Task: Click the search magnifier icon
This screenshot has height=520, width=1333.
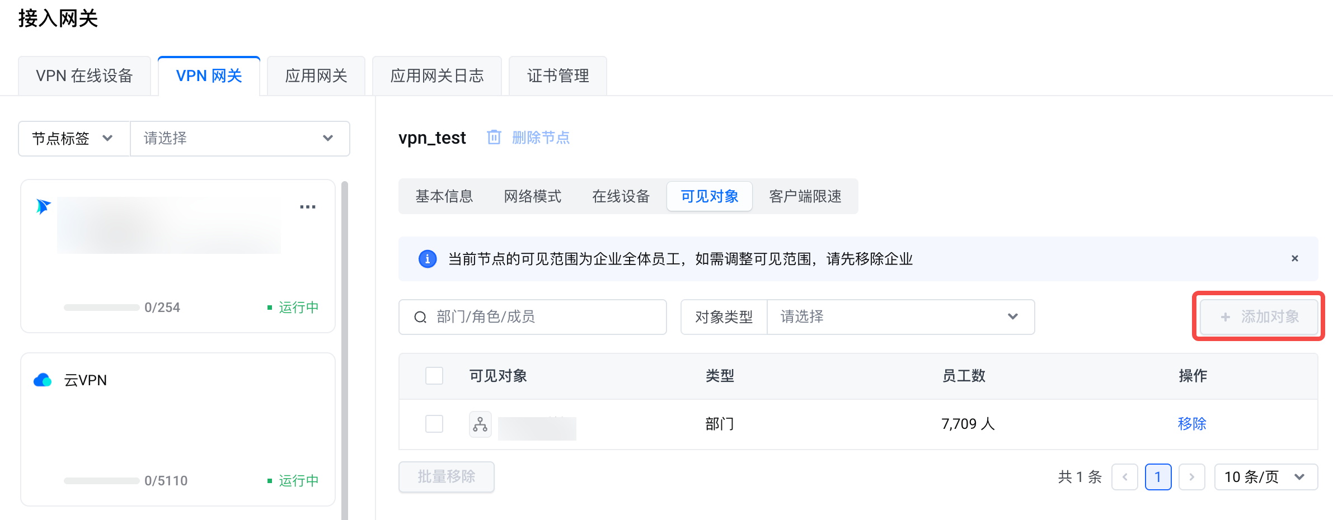Action: click(x=420, y=318)
